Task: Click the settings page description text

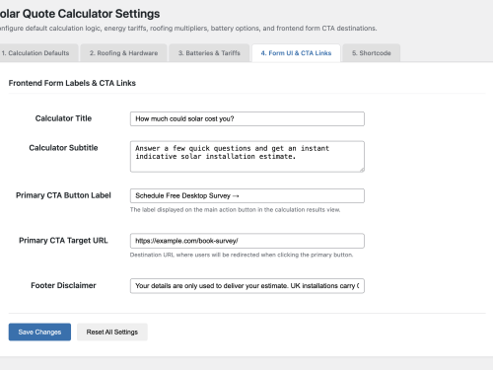Action: click(188, 29)
